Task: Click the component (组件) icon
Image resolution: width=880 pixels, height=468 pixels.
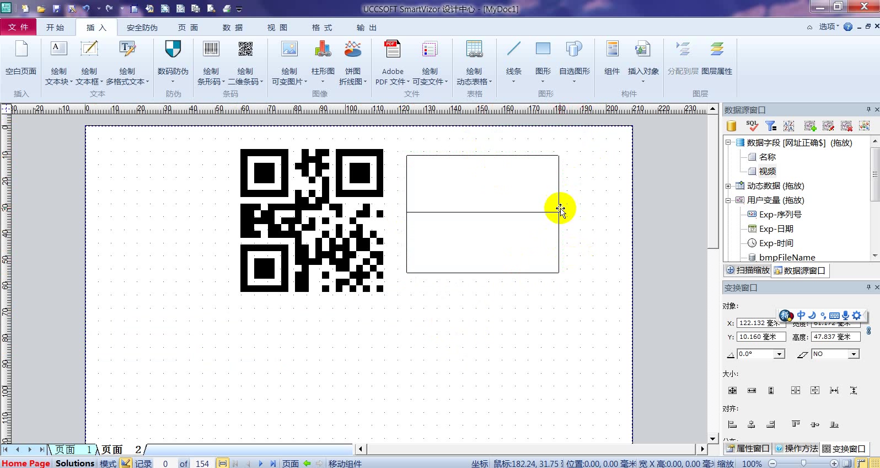Action: pyautogui.click(x=612, y=50)
